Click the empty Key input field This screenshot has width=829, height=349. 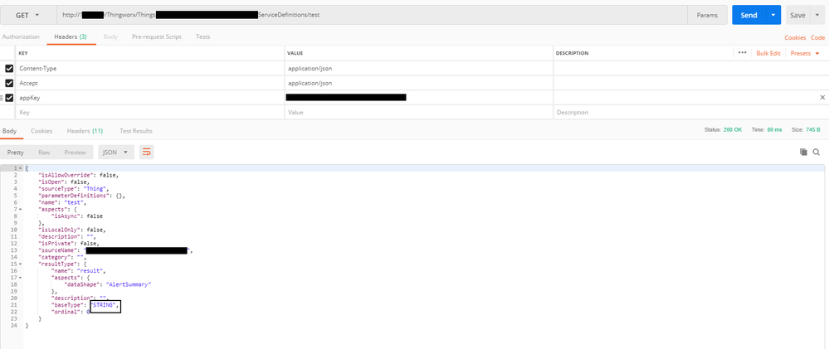point(150,113)
